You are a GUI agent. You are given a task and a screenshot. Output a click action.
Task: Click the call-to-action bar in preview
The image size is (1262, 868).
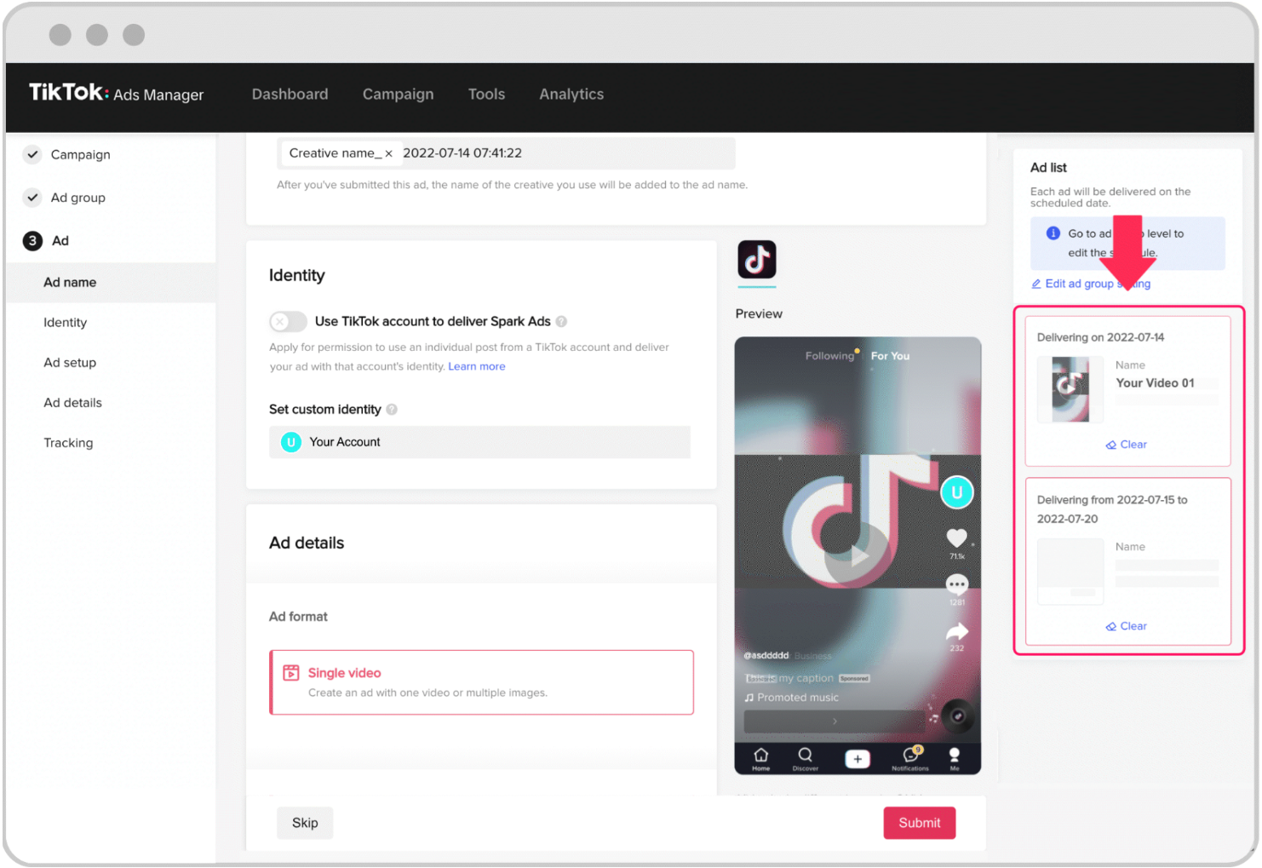click(x=834, y=721)
